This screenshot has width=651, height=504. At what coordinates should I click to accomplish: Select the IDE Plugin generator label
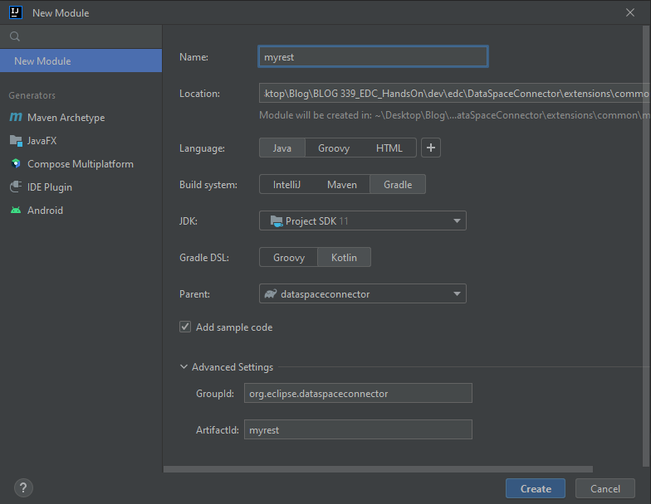(x=50, y=187)
